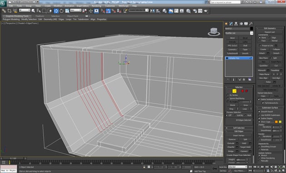Image resolution: width=286 pixels, height=173 pixels.
Task: Activate the Select and Move tool
Action: tap(56, 11)
